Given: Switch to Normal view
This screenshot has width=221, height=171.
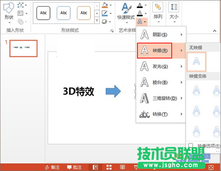Looking at the screenshot, I should 95,167.
